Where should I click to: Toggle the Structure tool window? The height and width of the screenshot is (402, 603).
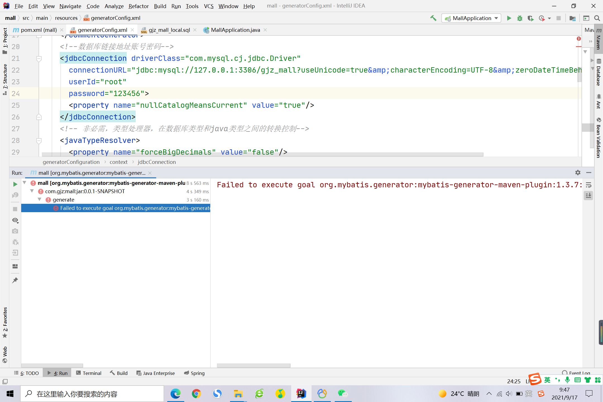tap(5, 80)
